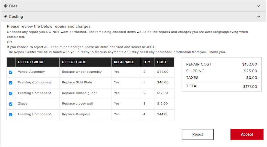
Task: Collapse the Costing section chevron
Action: coord(258,17)
